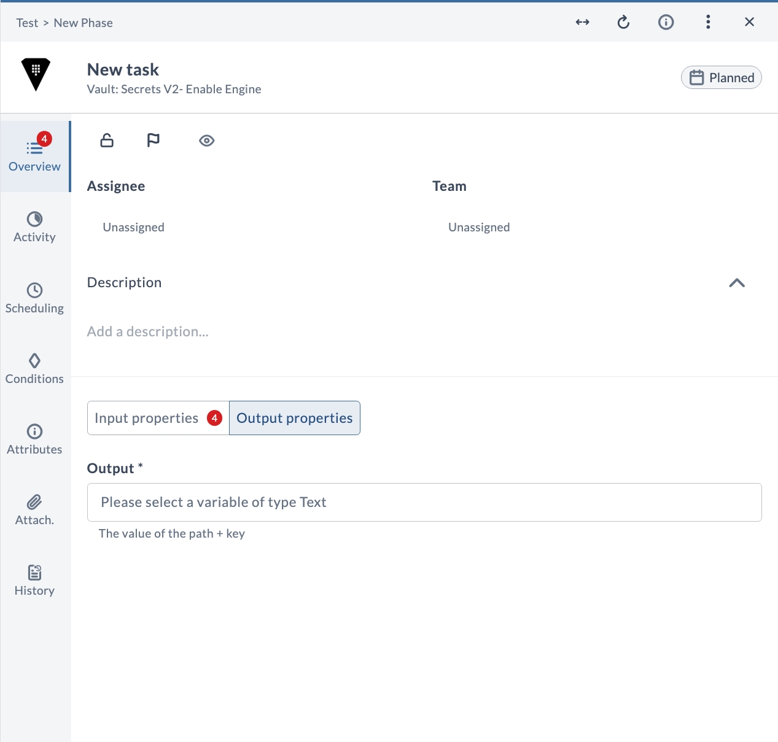
Task: Switch to the Input properties tab
Action: (158, 418)
